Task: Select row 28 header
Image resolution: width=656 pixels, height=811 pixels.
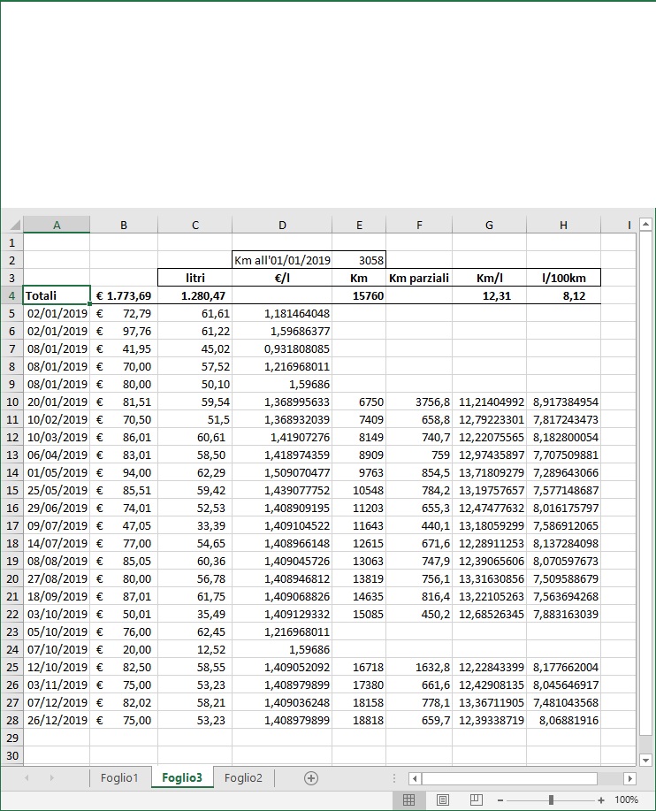Action: (x=11, y=720)
